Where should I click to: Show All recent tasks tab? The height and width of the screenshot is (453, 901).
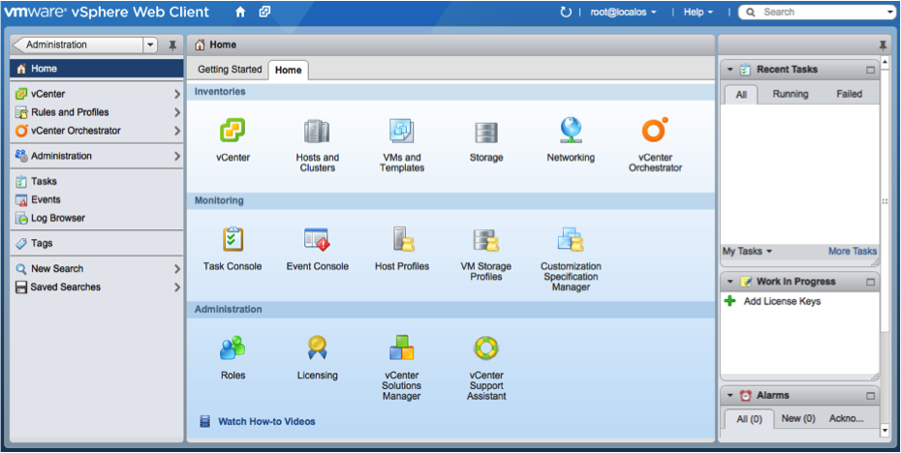click(x=741, y=94)
